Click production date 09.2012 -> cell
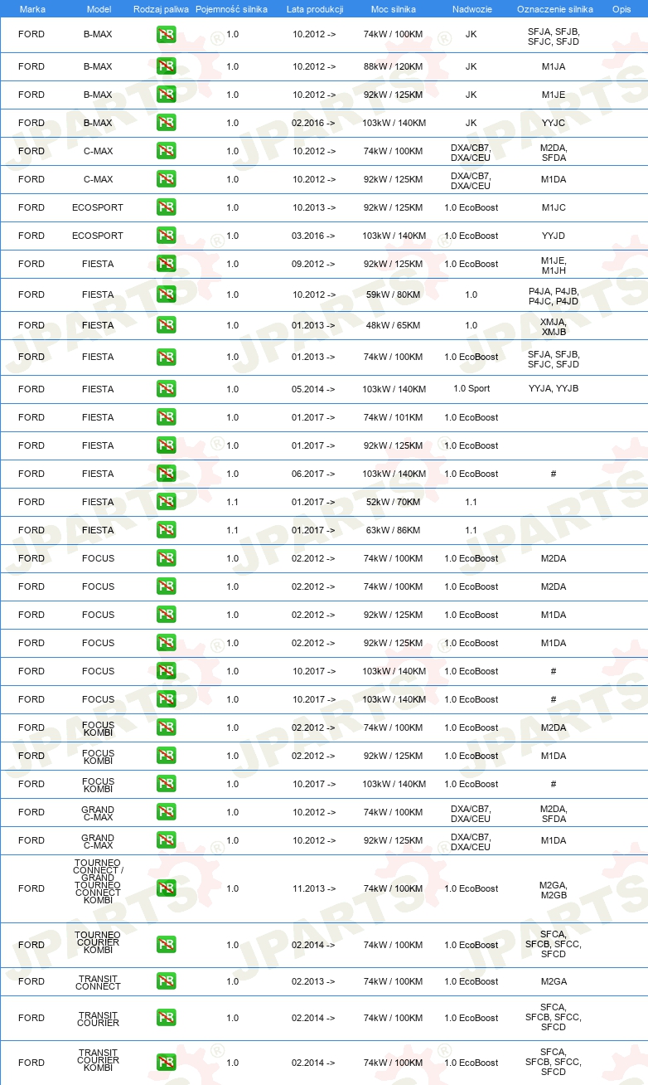This screenshot has height=1085, width=648. pos(314,264)
